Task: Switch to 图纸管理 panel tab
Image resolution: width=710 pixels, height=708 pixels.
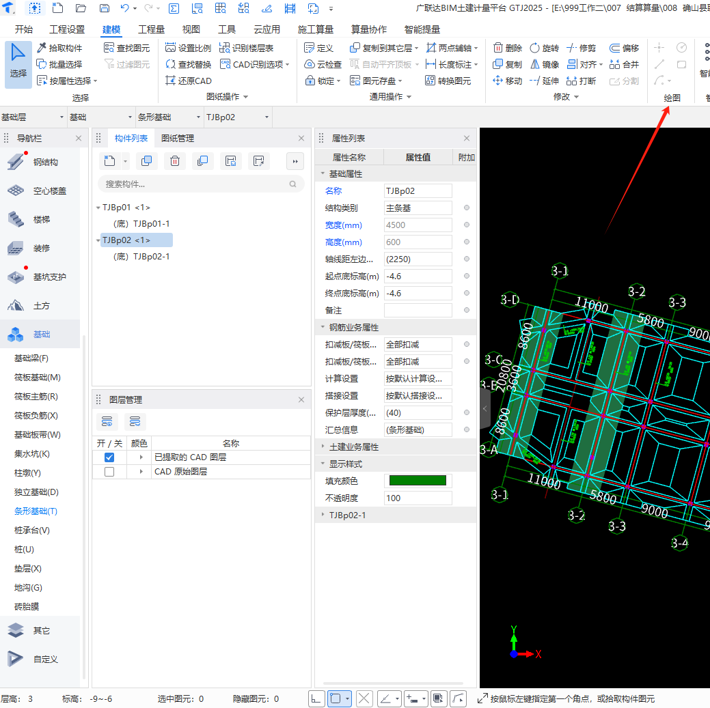Action: tap(178, 139)
